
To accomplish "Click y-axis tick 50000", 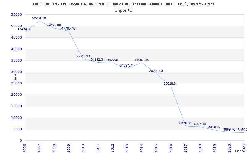I will point(17,26).
